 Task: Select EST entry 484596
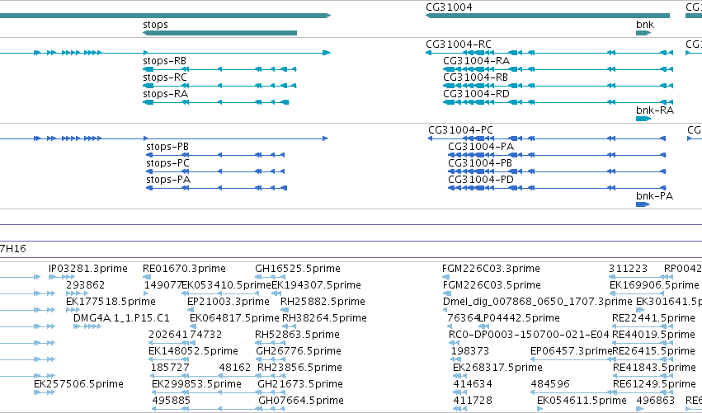[550, 384]
